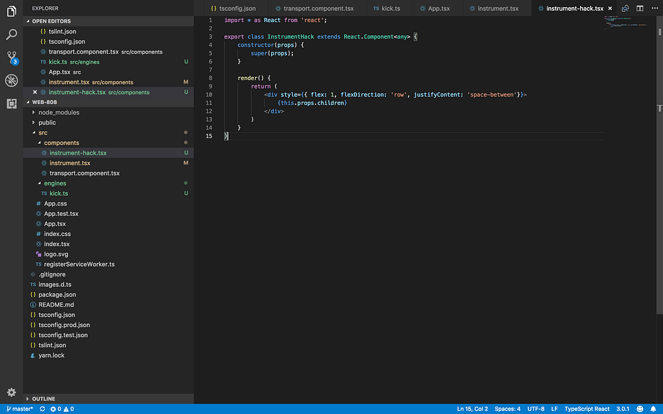The width and height of the screenshot is (663, 414).
Task: Split the editor to the right
Action: 639,9
